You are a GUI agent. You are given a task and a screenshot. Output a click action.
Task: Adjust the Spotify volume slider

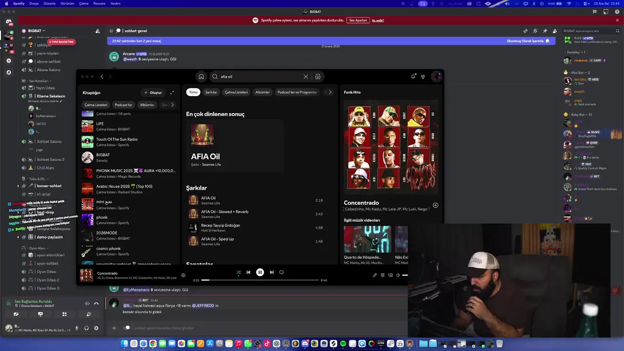405,275
